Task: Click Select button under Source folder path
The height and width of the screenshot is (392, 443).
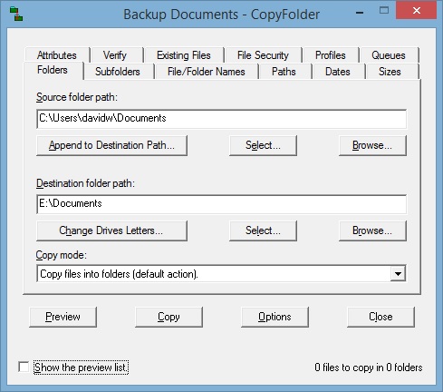Action: point(263,145)
